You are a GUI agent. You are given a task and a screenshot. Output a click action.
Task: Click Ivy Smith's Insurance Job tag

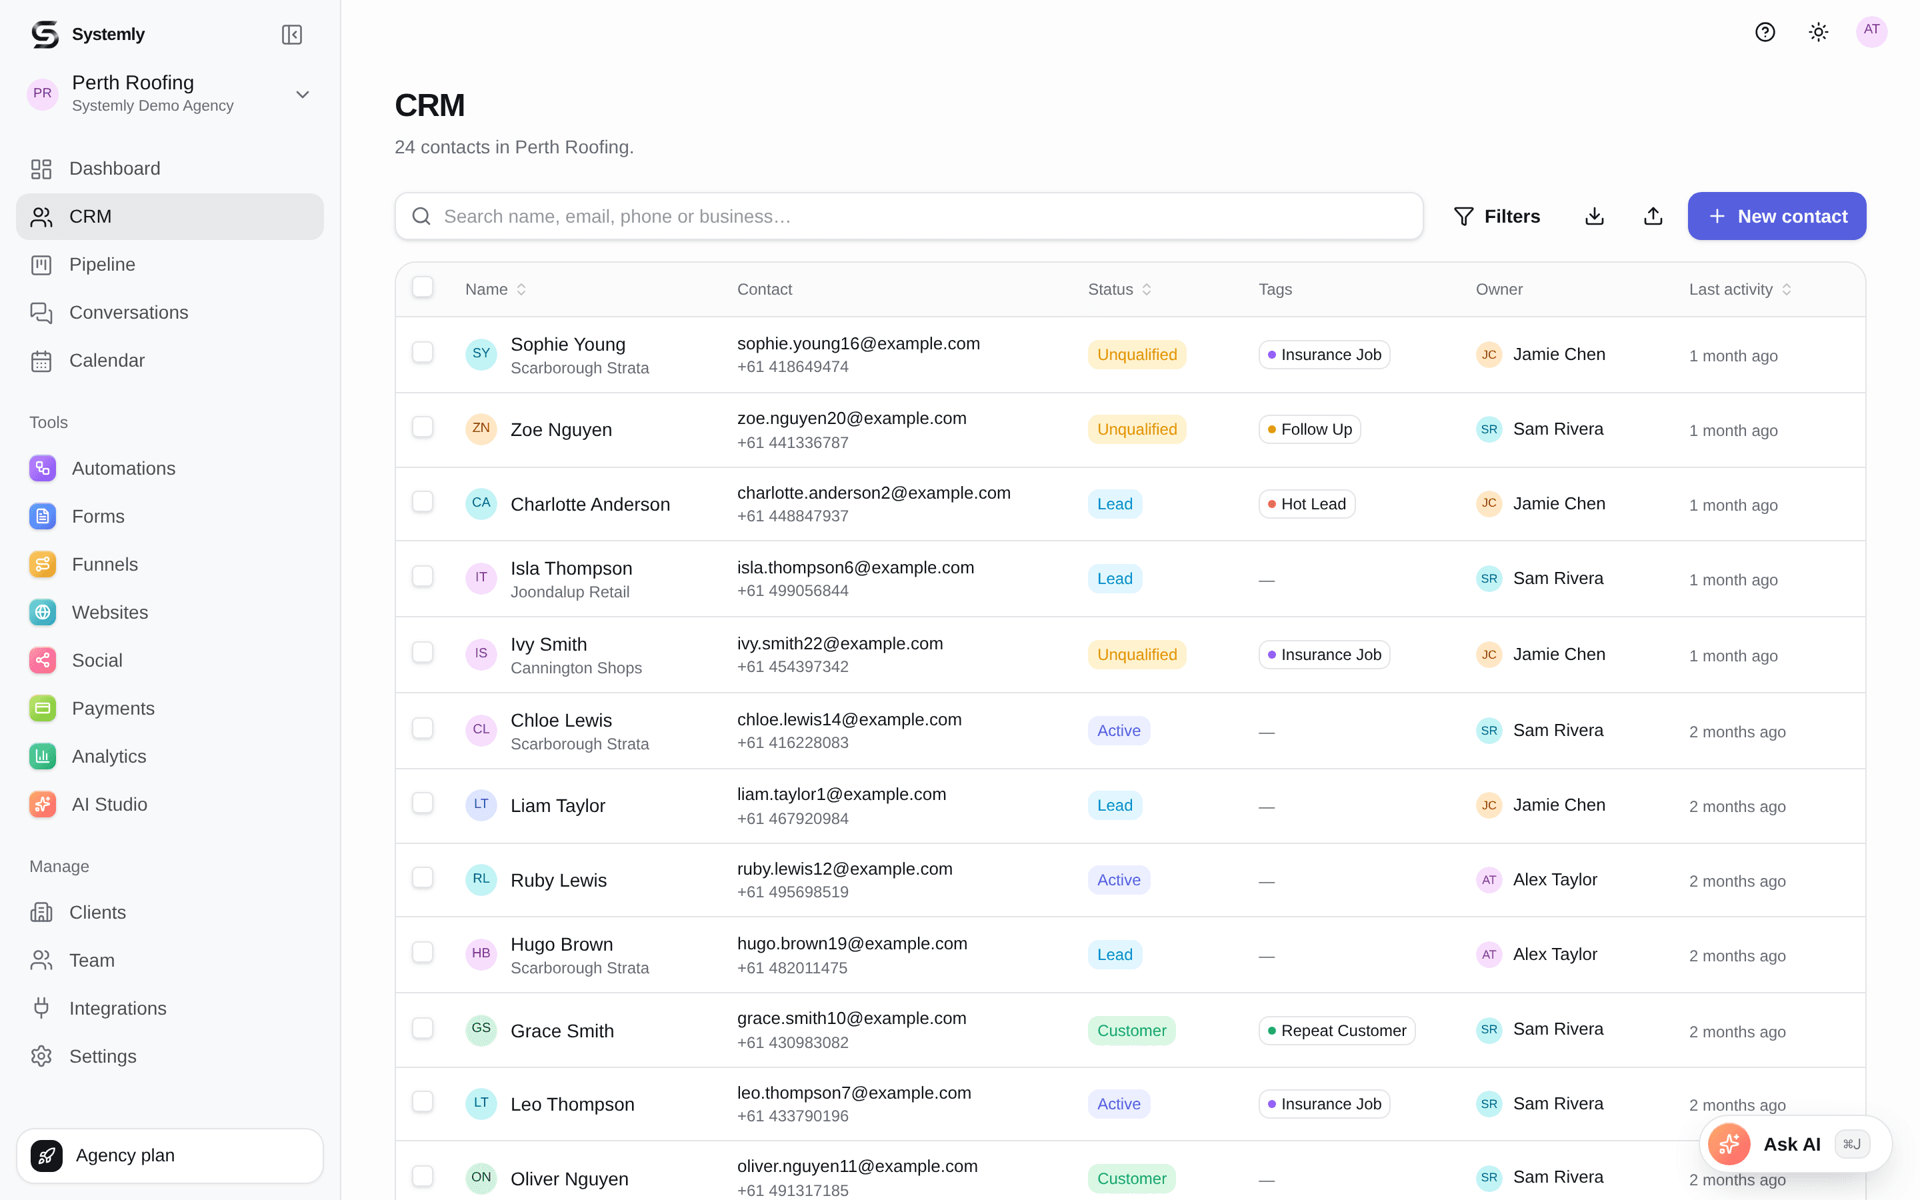tap(1324, 655)
